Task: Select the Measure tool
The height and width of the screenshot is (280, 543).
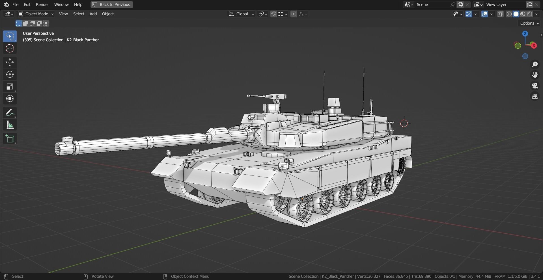Action: click(x=10, y=125)
